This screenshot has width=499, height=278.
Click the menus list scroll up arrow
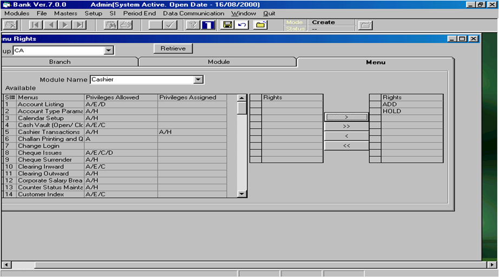point(242,98)
